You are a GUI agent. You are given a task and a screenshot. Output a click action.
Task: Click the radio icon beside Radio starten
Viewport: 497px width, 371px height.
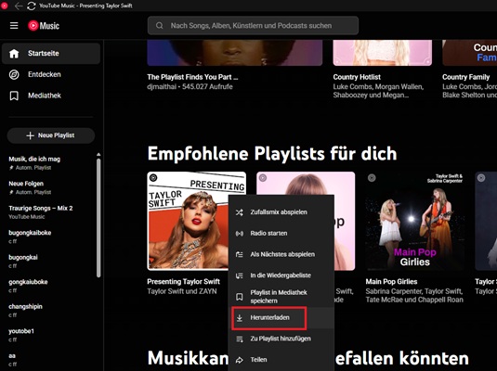pos(240,234)
